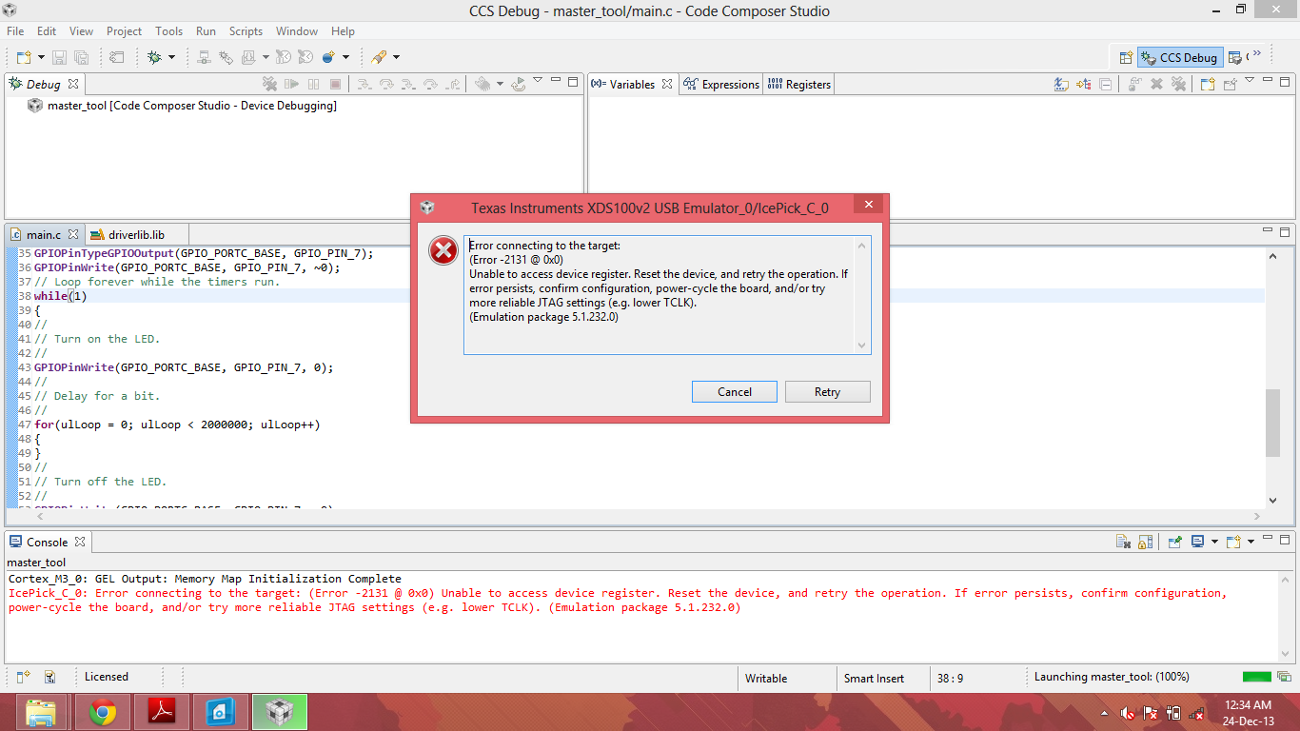Click the green launch progress bar

(x=1256, y=677)
